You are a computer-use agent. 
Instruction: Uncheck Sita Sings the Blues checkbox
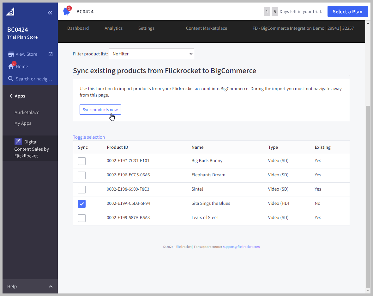coord(82,204)
